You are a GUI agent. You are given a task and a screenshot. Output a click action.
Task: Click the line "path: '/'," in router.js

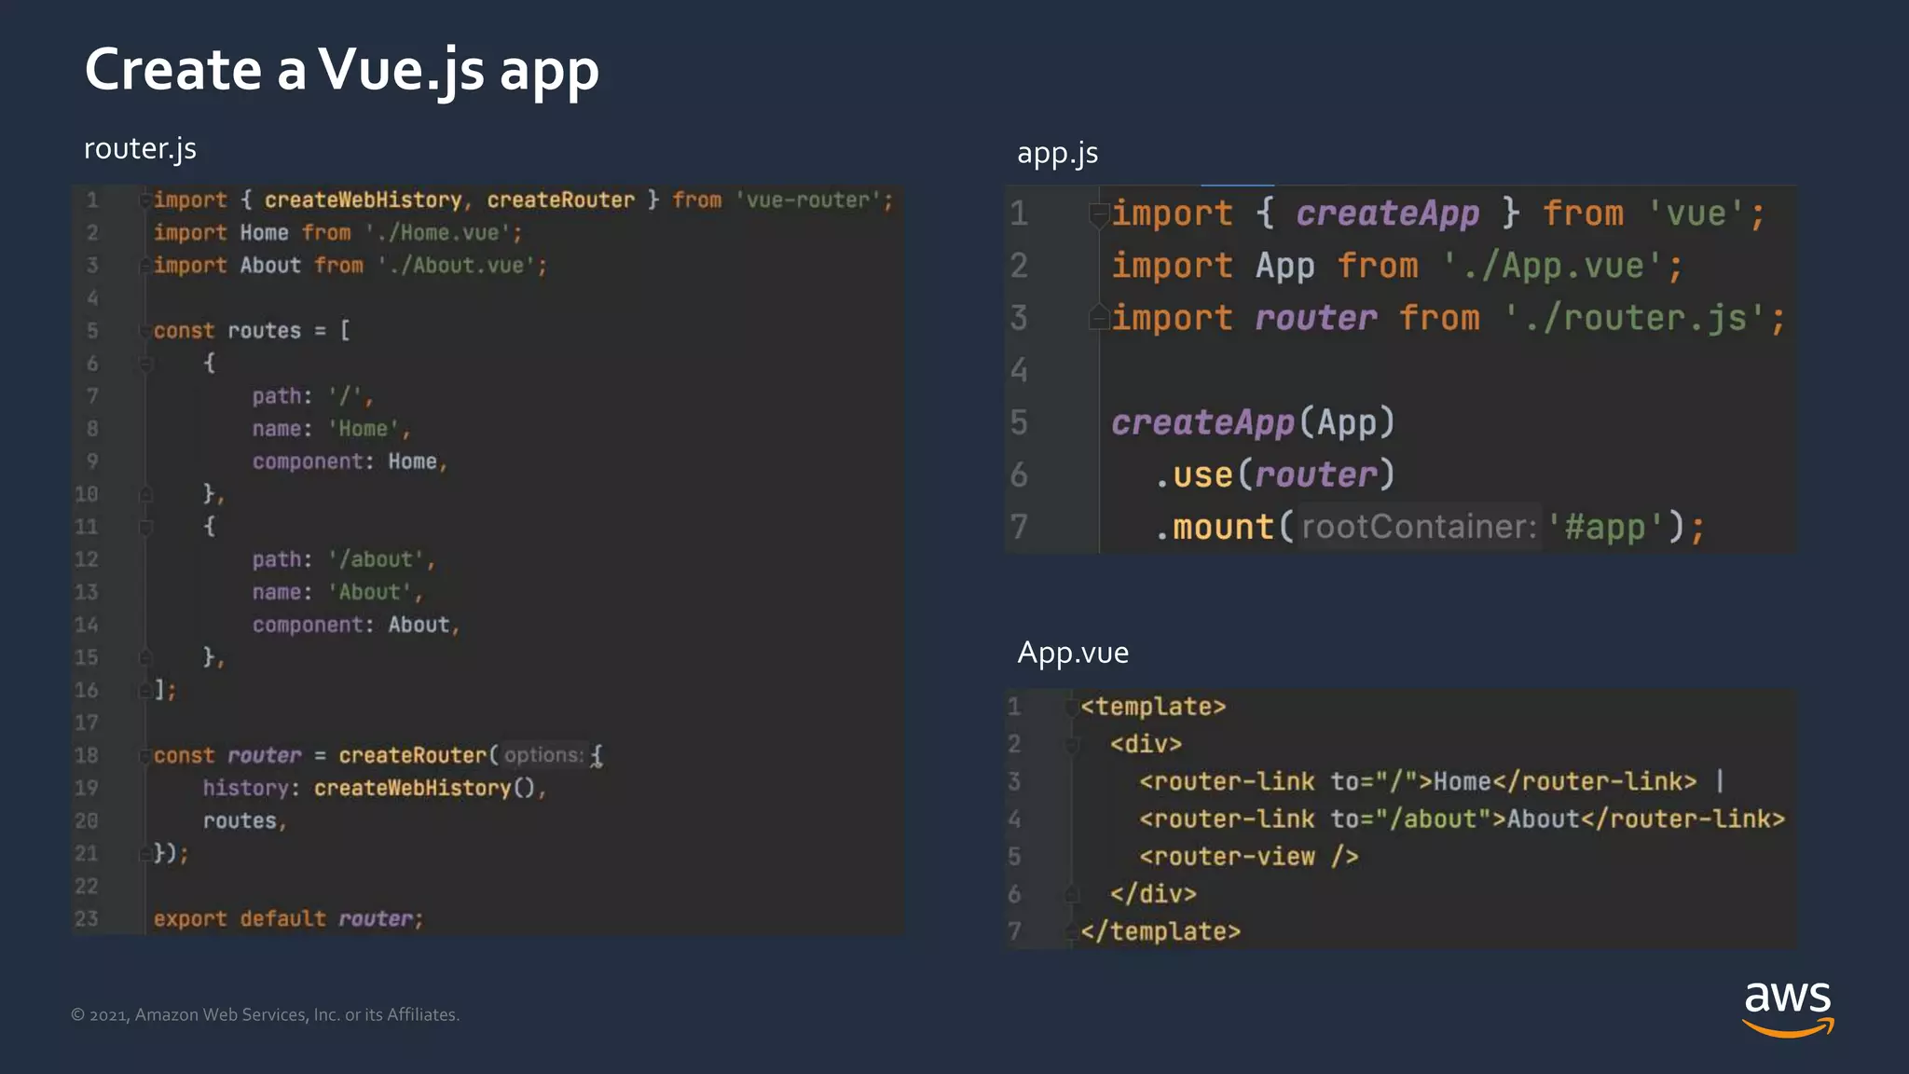tap(312, 396)
